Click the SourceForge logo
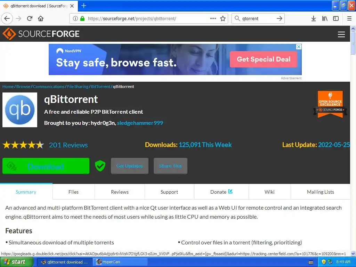Viewport: 356px width, 267px height. pos(41,34)
